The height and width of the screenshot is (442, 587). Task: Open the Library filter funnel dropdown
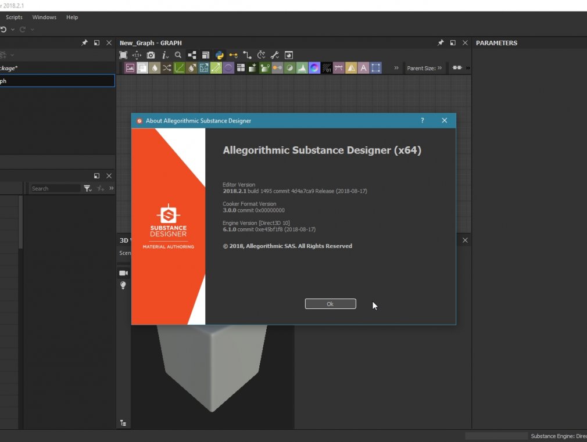[88, 188]
